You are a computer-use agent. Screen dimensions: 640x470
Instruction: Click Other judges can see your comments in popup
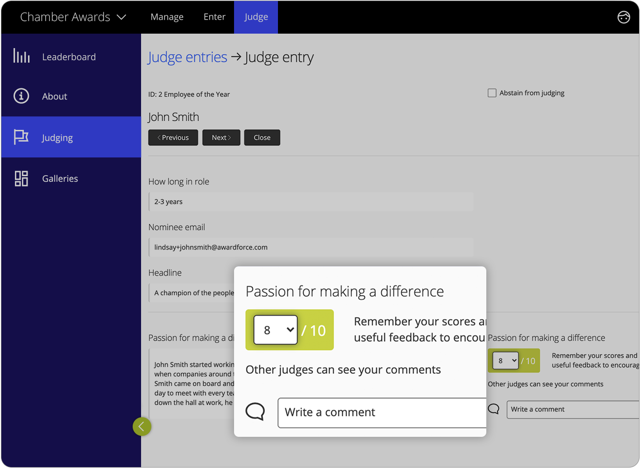[343, 370]
